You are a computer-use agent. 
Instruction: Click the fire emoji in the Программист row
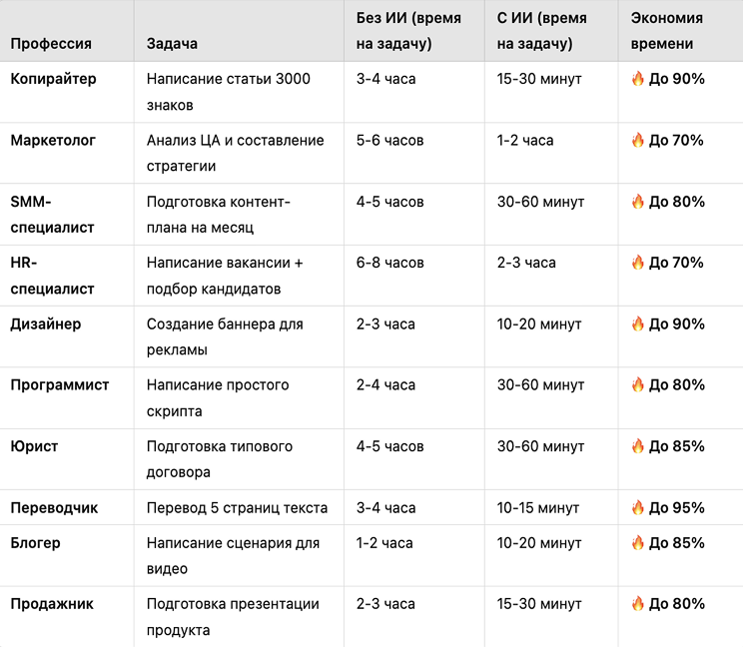(637, 384)
